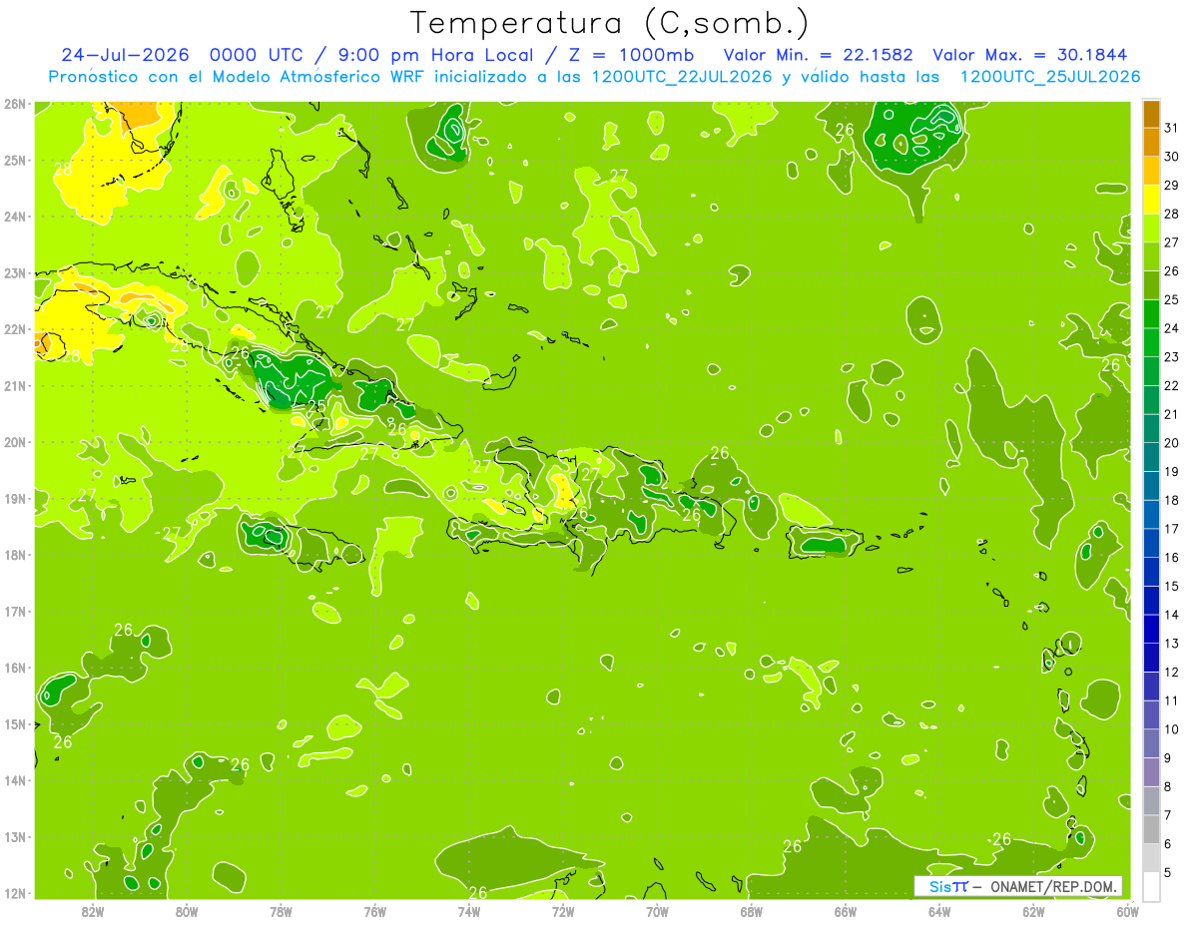Click the 18N latitude axis label
1198x925 pixels.
[14, 555]
